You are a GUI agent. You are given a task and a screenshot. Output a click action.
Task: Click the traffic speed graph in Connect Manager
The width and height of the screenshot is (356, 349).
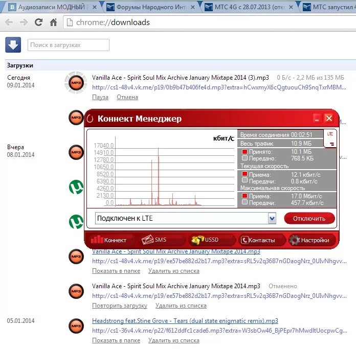pyautogui.click(x=162, y=169)
